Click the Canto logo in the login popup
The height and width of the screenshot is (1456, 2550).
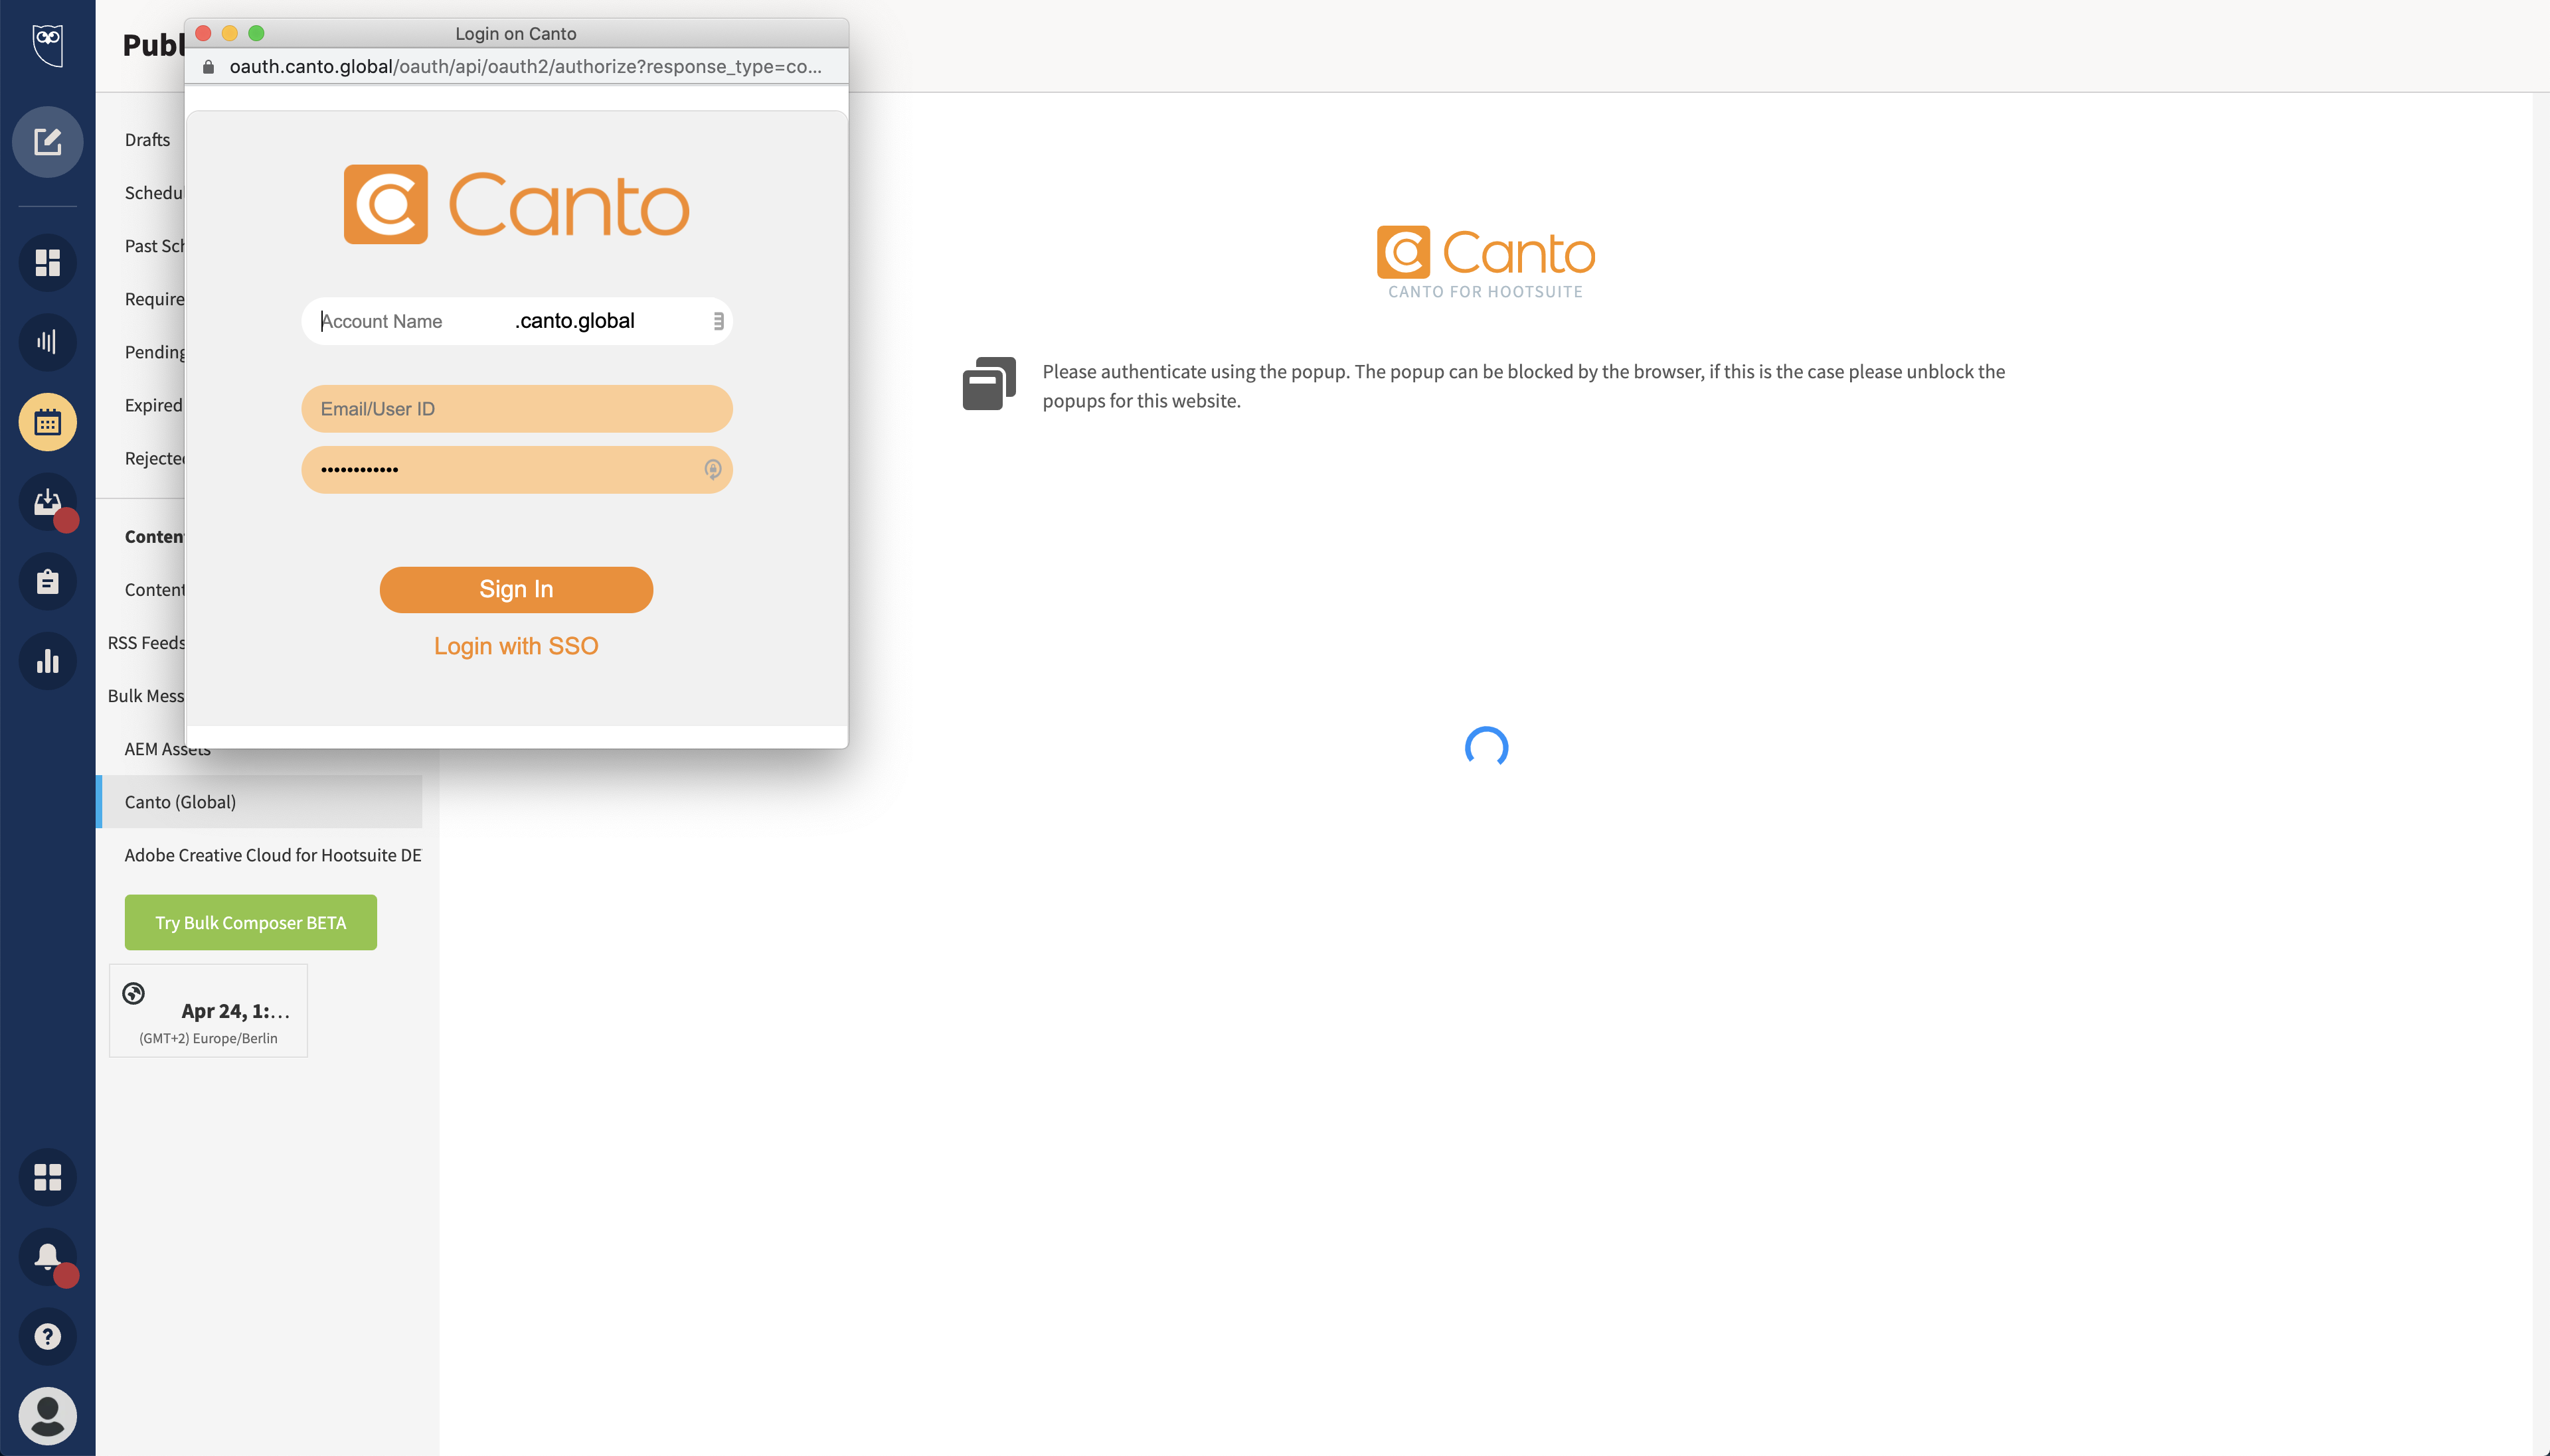coord(516,205)
